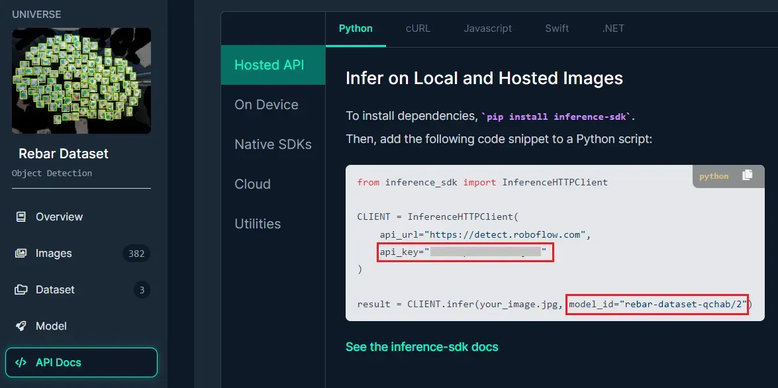
Task: Click the 'Object Detection' label
Action: coord(52,173)
